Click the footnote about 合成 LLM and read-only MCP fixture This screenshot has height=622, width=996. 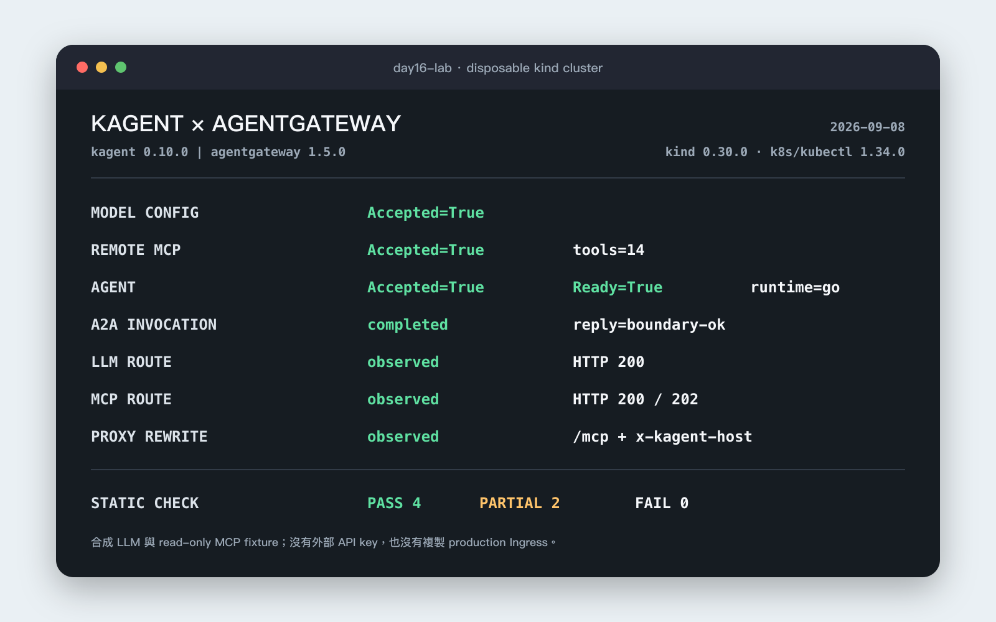click(x=323, y=542)
